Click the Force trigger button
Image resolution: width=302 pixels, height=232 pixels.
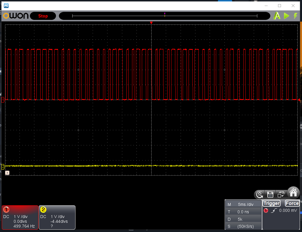[x=292, y=204]
